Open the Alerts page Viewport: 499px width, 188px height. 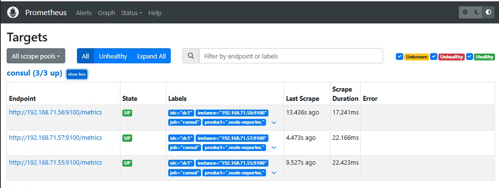pos(84,13)
